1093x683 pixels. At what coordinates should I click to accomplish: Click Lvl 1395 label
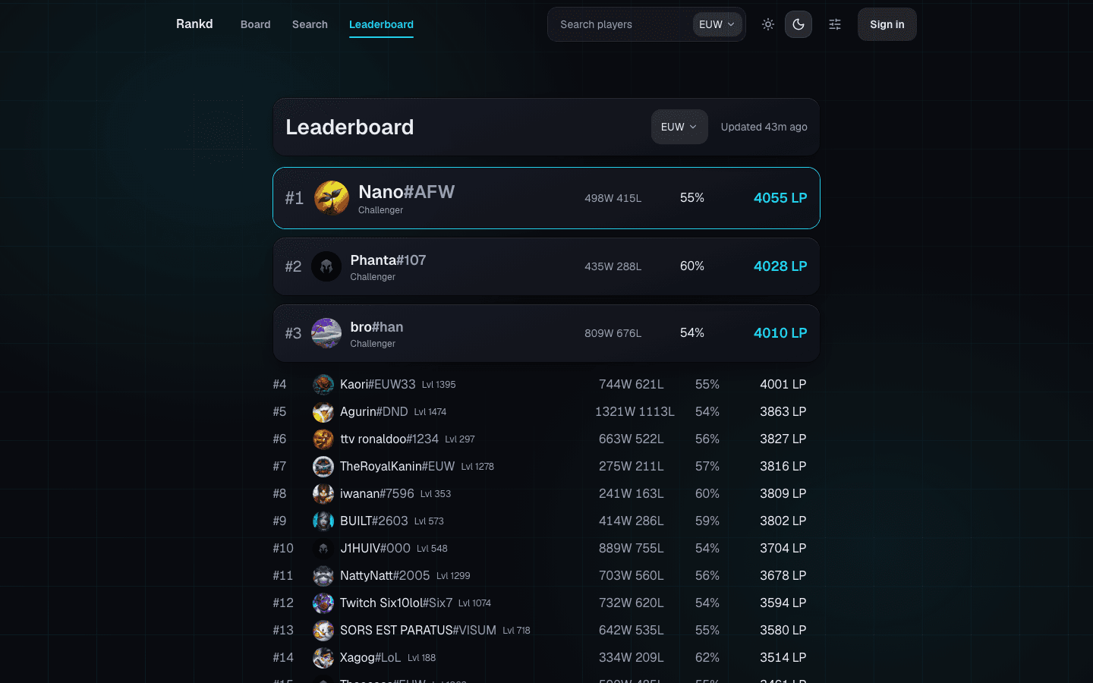tap(439, 385)
